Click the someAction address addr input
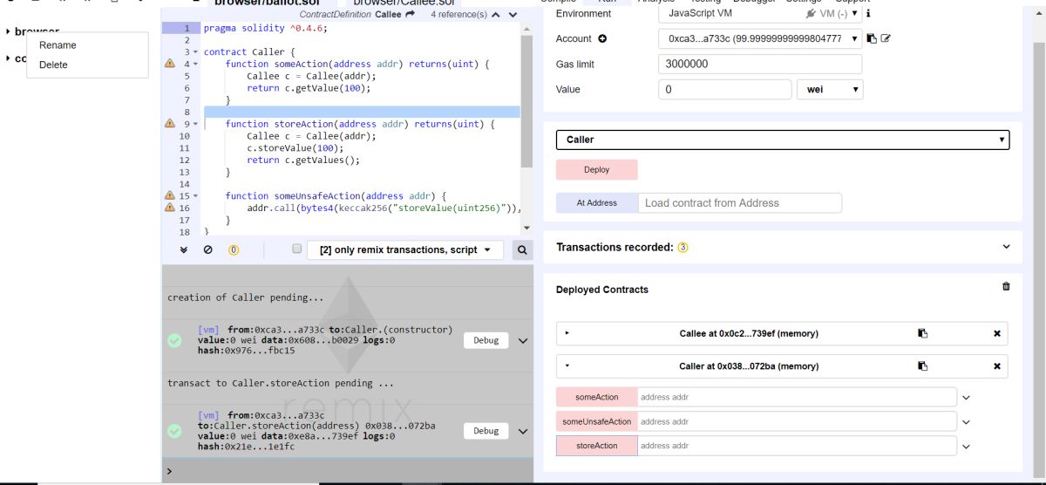The height and width of the screenshot is (485, 1046). pos(797,397)
